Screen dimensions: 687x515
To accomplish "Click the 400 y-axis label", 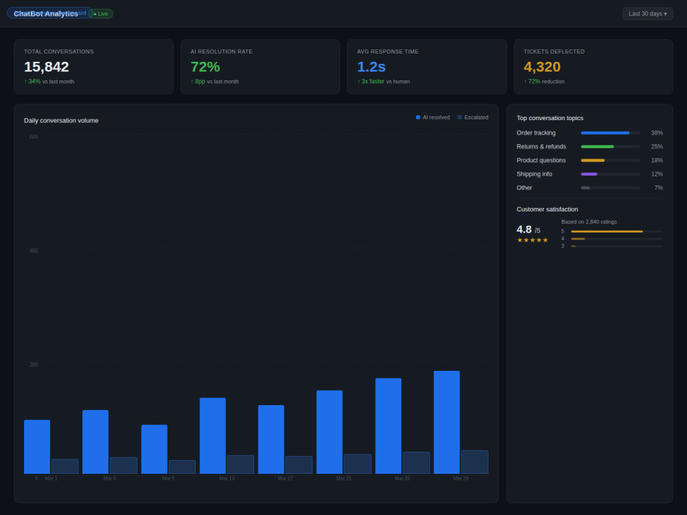I will click(33, 251).
